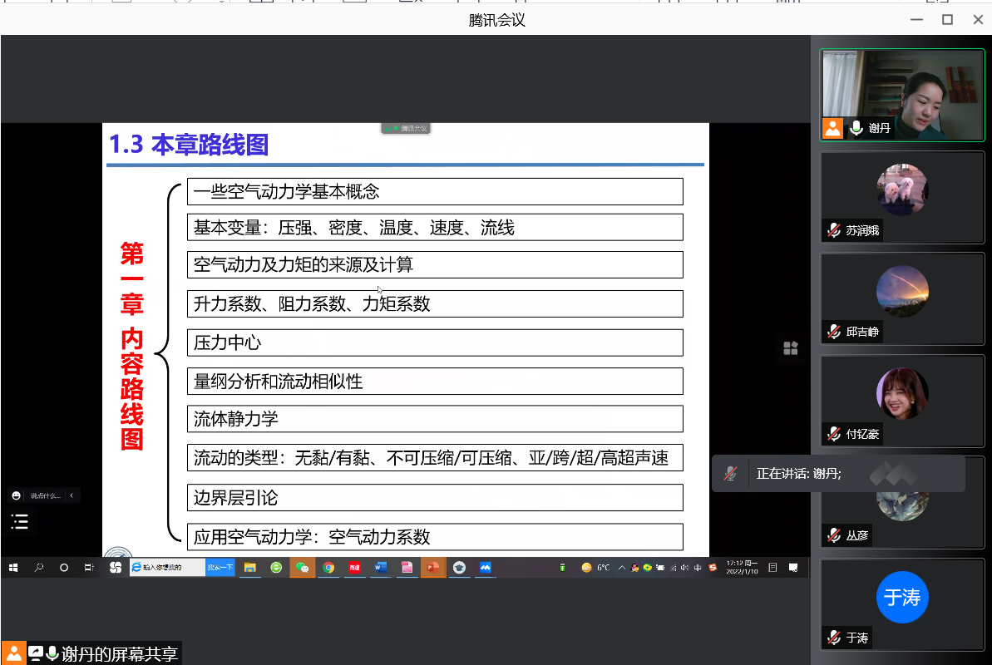Toggle 邱吉峥's muted microphone icon

833,332
